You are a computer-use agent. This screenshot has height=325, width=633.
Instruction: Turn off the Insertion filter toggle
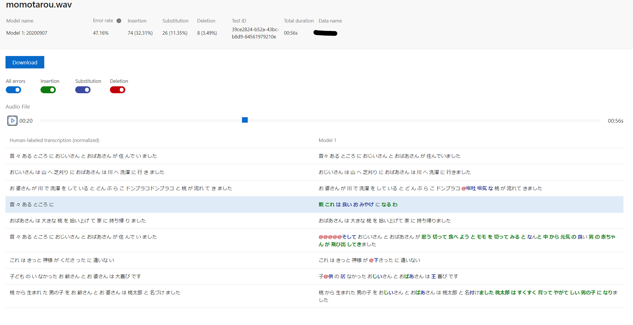(48, 90)
